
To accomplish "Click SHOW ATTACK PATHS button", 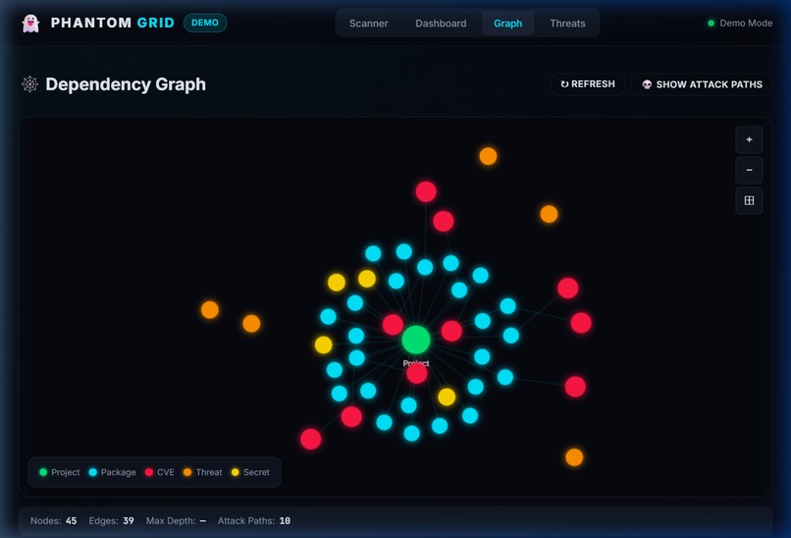I will tap(702, 84).
